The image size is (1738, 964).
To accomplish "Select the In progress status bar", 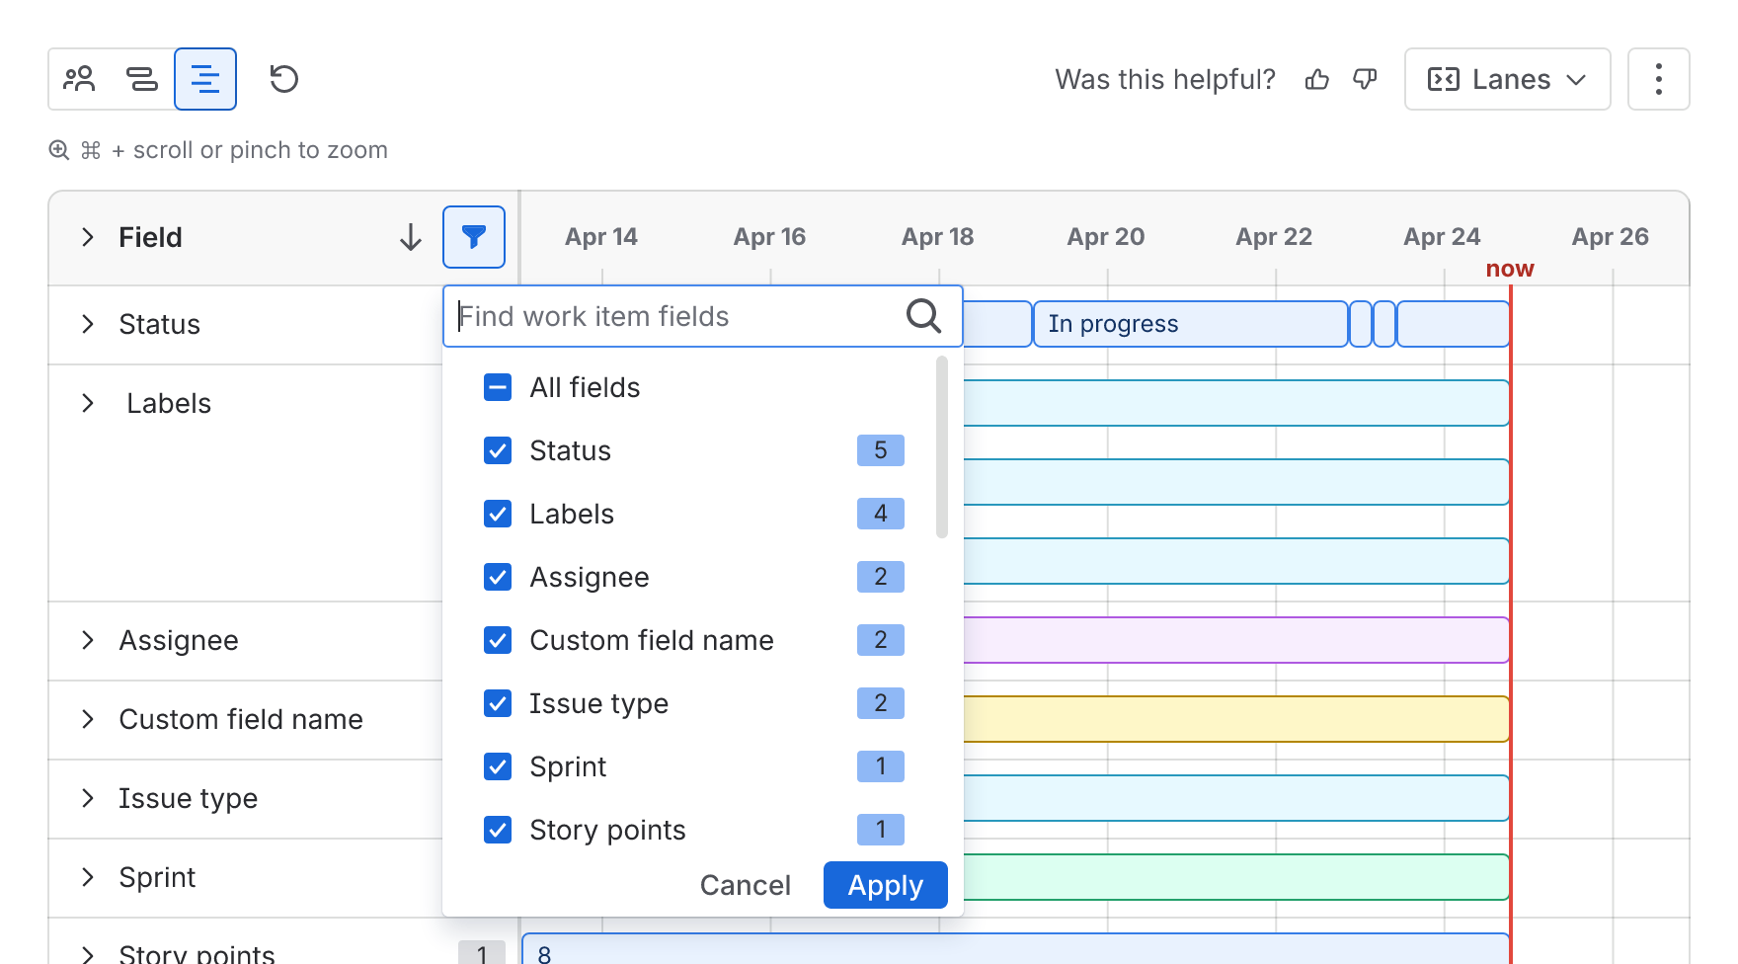I will point(1191,324).
